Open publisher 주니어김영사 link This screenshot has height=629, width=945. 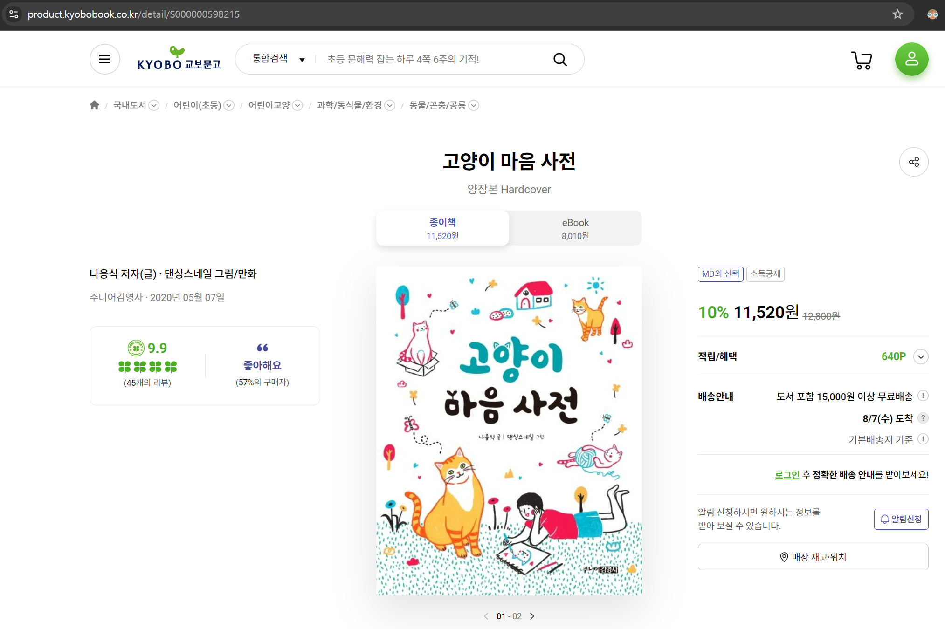point(116,297)
